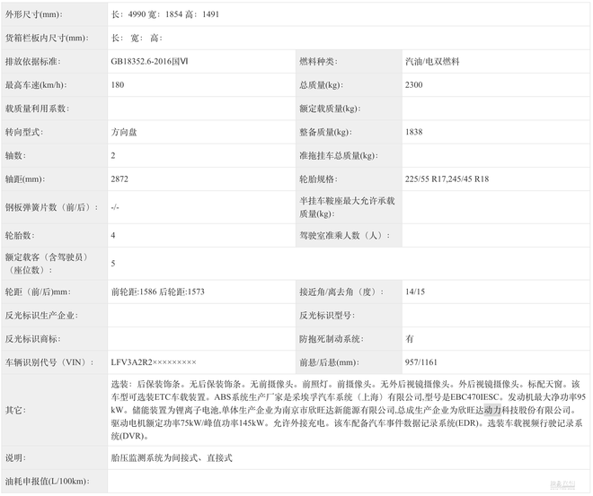Click the 前悬/后悬 value 957/1161
593x496 pixels.
click(422, 362)
